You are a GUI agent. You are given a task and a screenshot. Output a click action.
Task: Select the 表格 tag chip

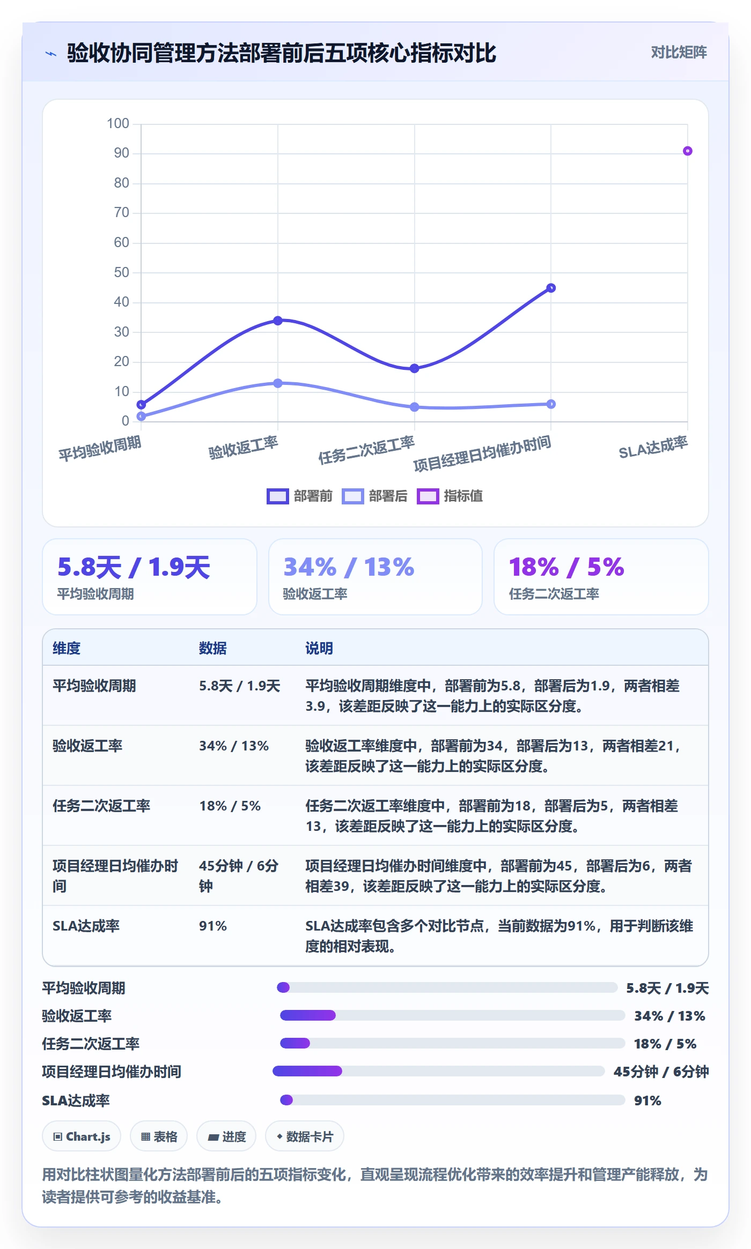(159, 1136)
